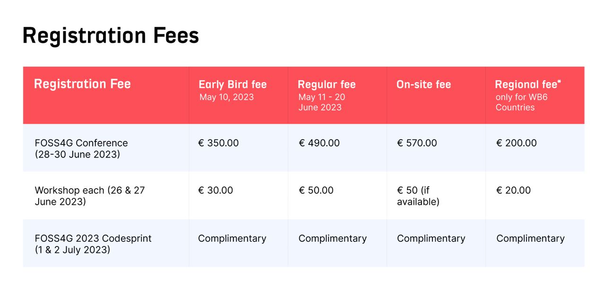The image size is (605, 290).
Task: Select the € 570.00 on-site price
Action: (x=417, y=143)
